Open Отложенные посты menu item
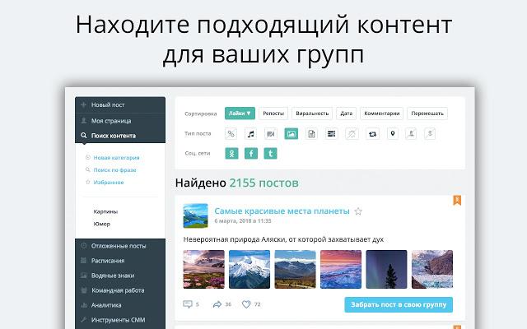Image resolution: width=527 pixels, height=329 pixels. 120,246
